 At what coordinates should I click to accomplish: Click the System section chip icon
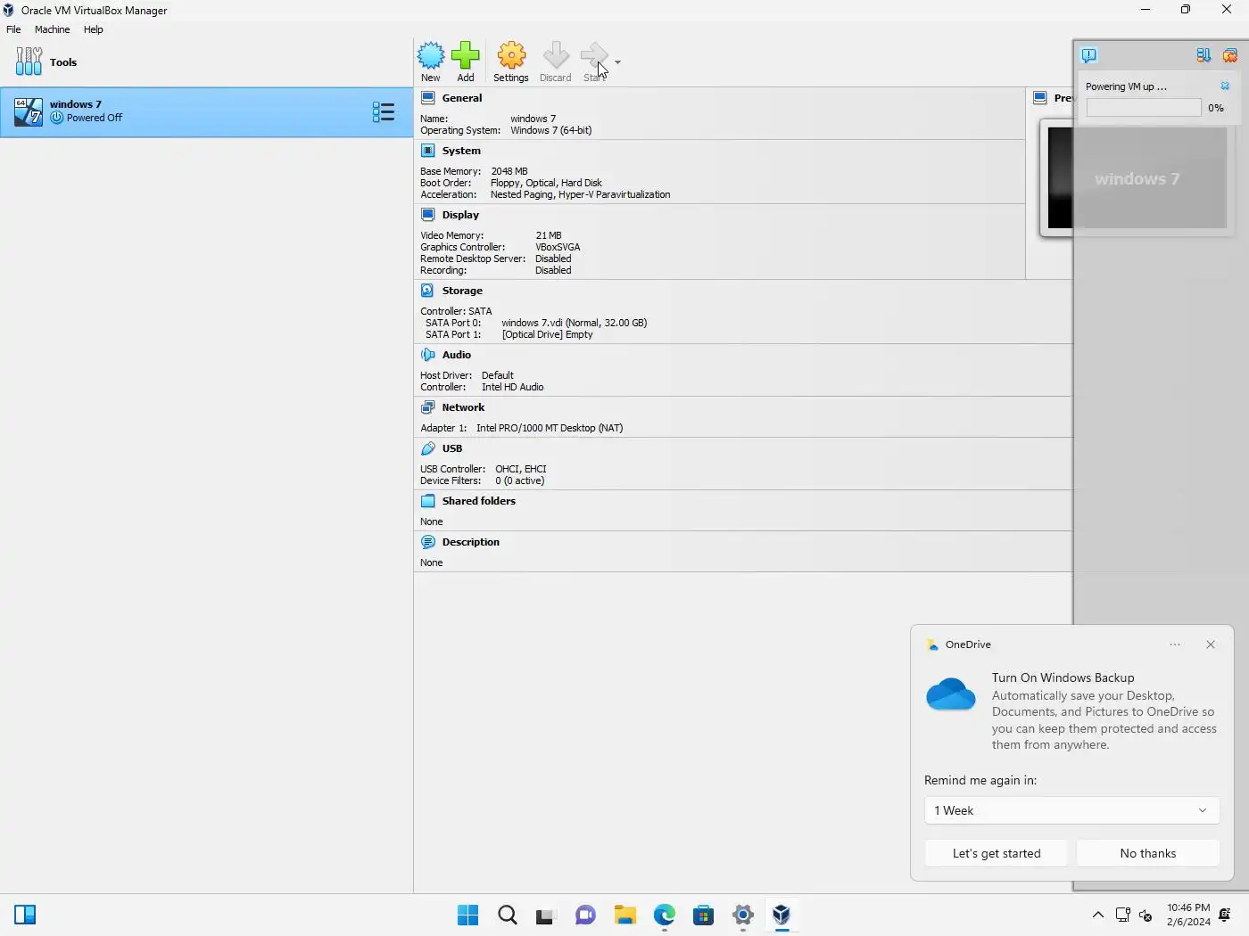click(x=428, y=151)
